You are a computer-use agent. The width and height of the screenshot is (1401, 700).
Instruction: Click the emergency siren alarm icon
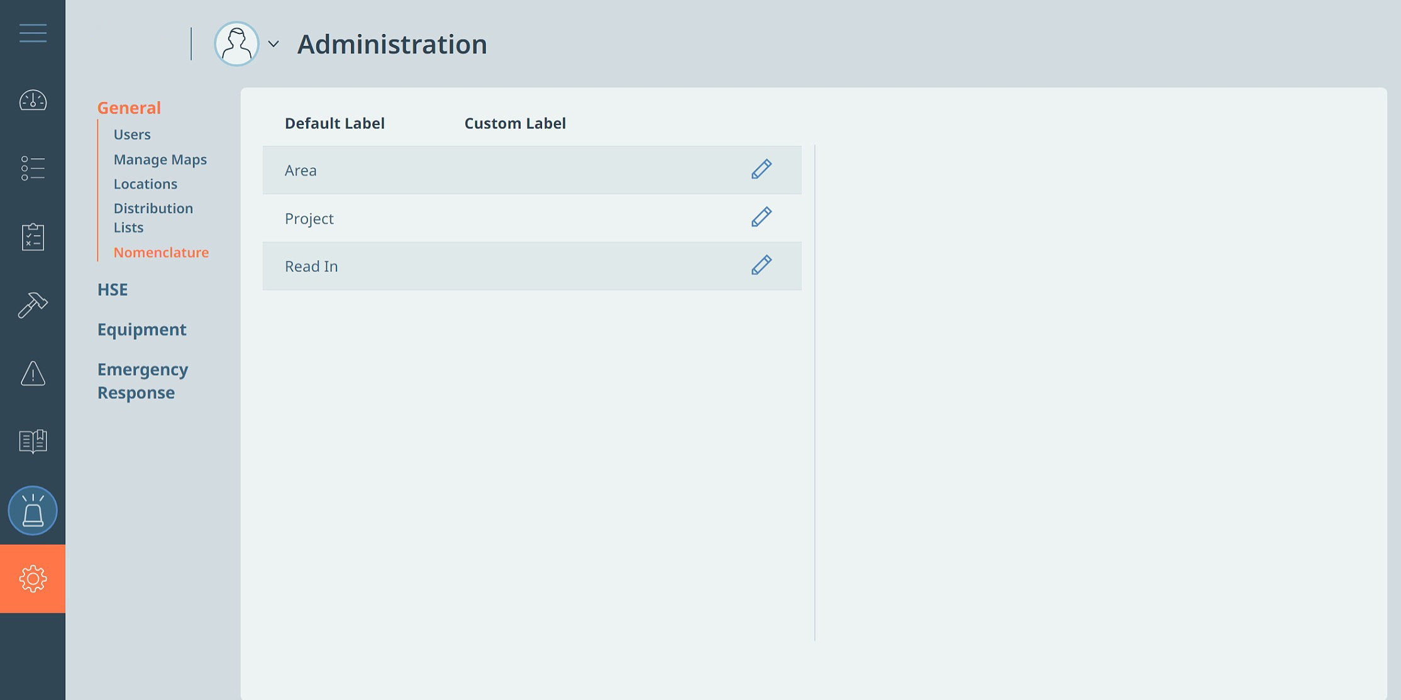tap(33, 510)
